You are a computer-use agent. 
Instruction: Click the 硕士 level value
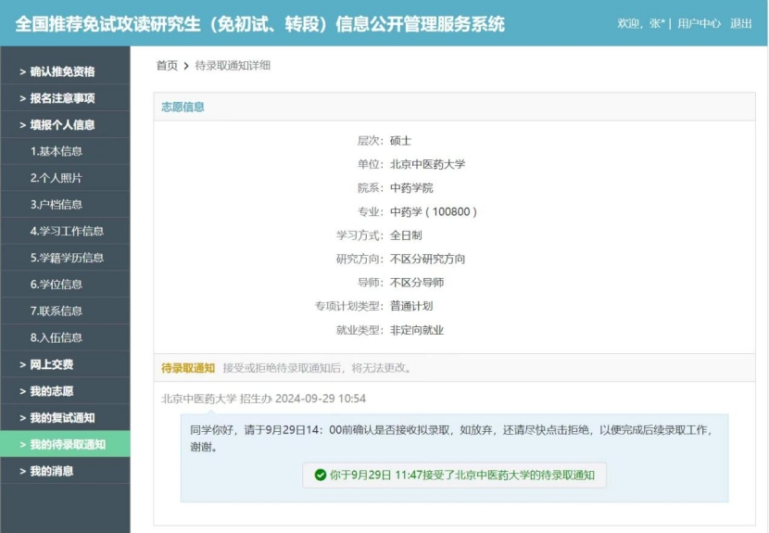click(400, 141)
